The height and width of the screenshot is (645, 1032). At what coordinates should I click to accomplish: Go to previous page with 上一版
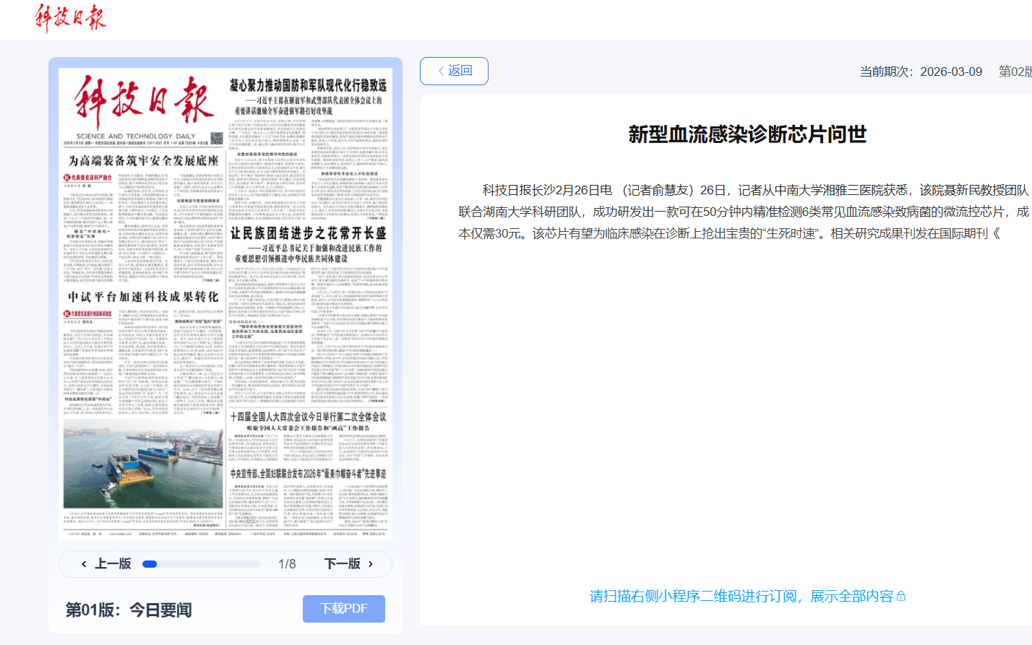coord(106,563)
